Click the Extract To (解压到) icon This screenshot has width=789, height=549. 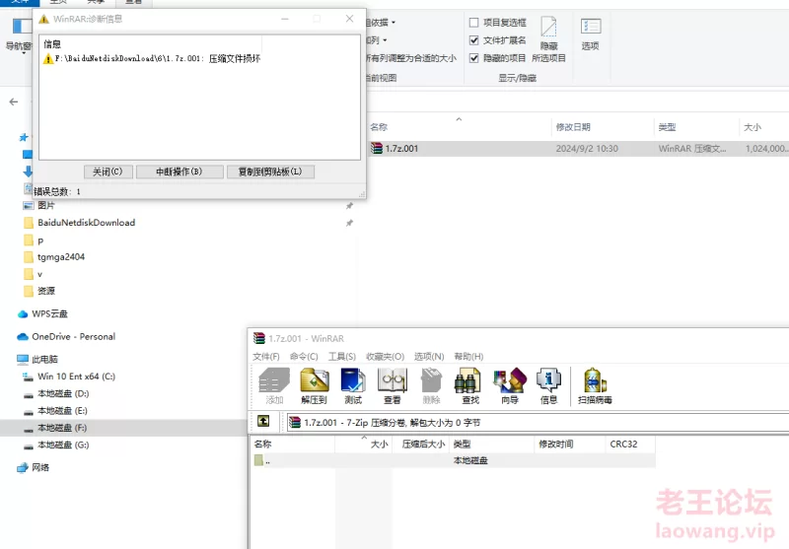[x=314, y=385]
